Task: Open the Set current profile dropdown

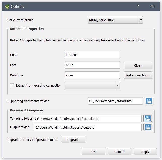Action: 115,20
